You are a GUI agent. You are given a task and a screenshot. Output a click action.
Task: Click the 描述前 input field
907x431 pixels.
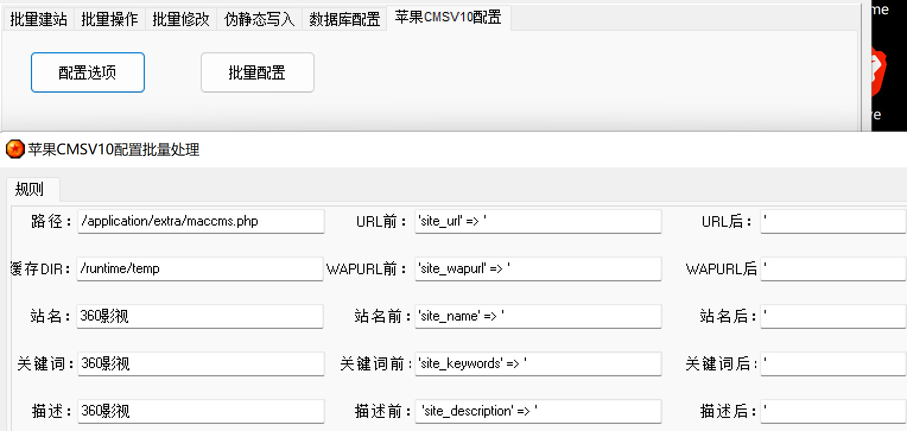[x=538, y=411]
